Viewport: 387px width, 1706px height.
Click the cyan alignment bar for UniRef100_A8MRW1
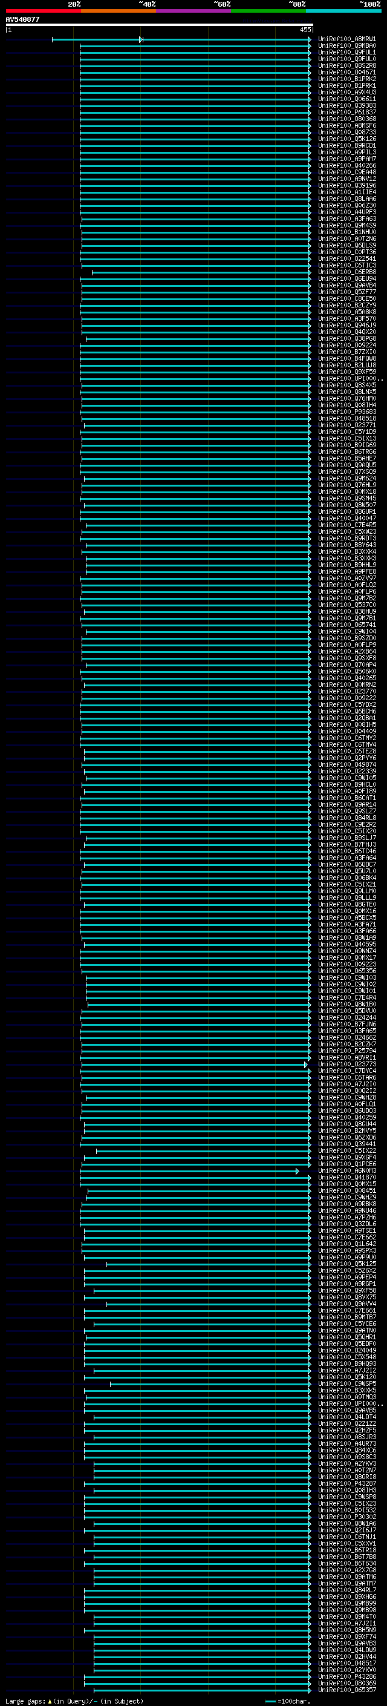[181, 40]
